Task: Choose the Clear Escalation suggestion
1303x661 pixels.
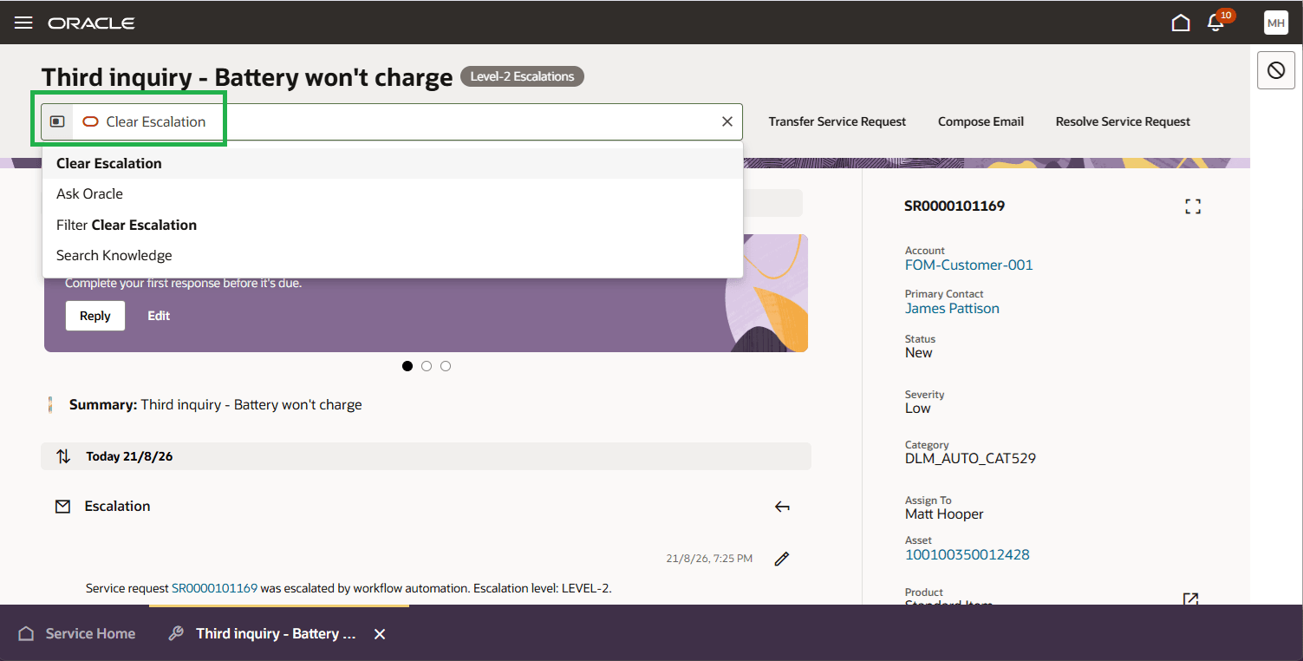Action: coord(393,163)
